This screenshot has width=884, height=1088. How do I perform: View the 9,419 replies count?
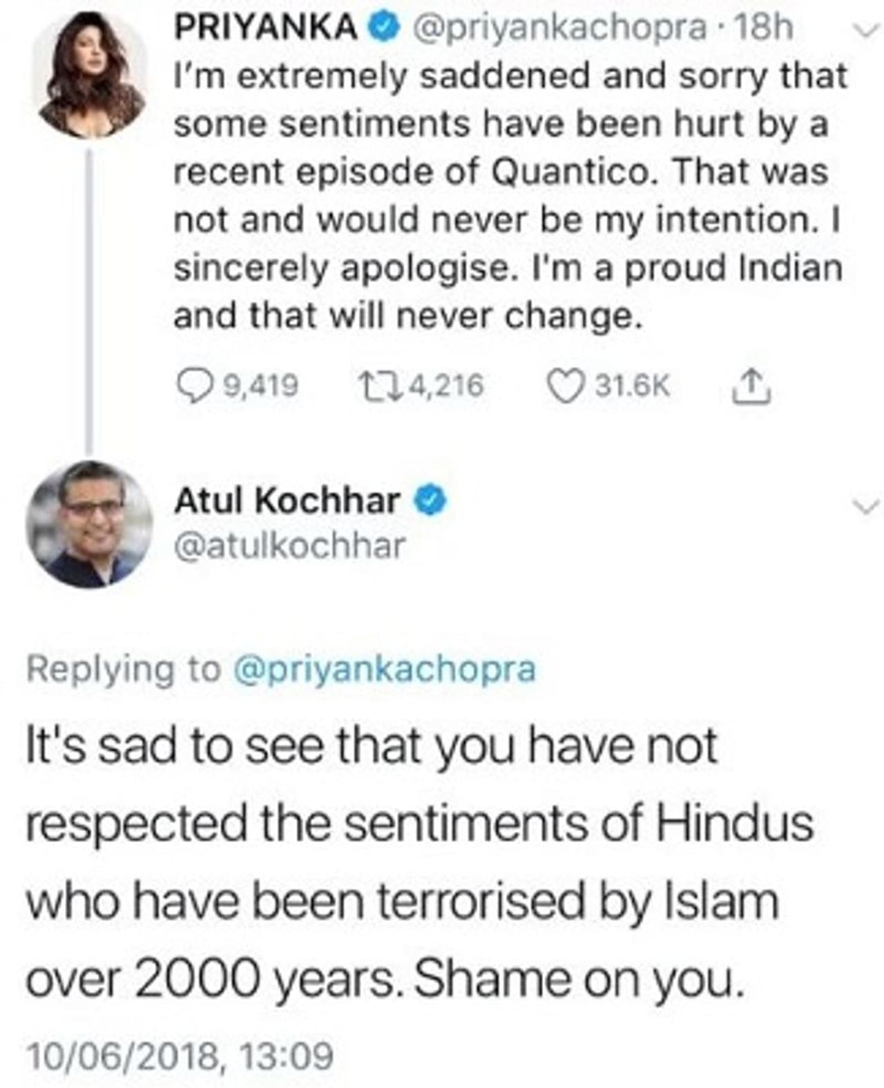tap(260, 385)
